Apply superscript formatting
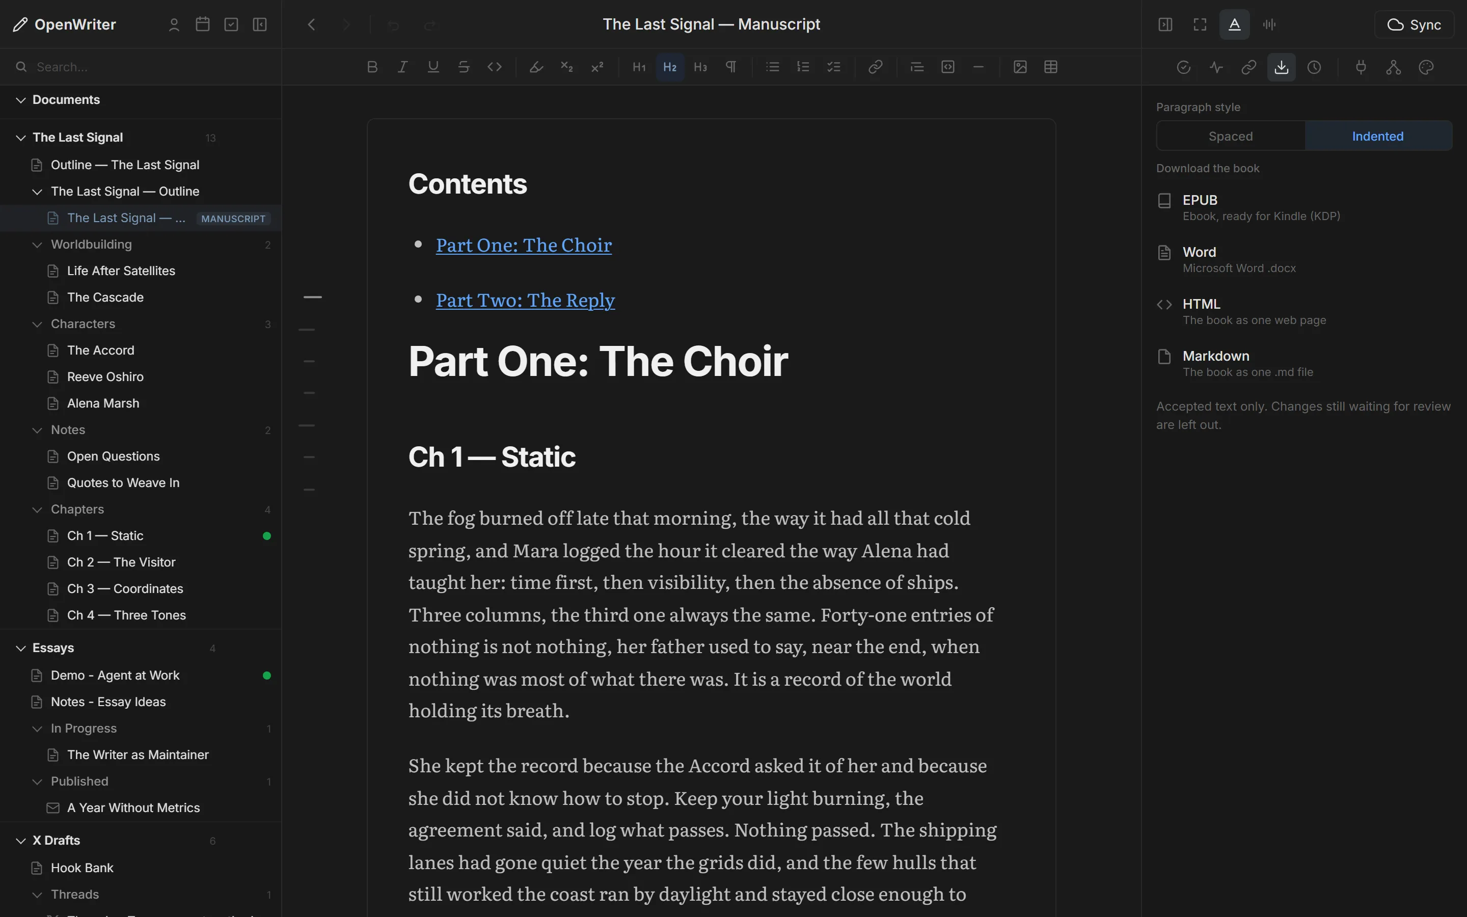Screen dimensions: 1467x917 (x=597, y=67)
